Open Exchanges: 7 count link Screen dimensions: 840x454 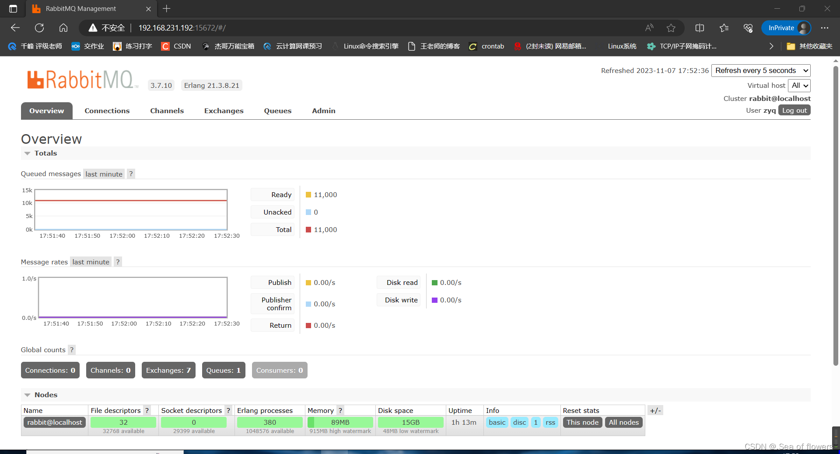pyautogui.click(x=168, y=371)
